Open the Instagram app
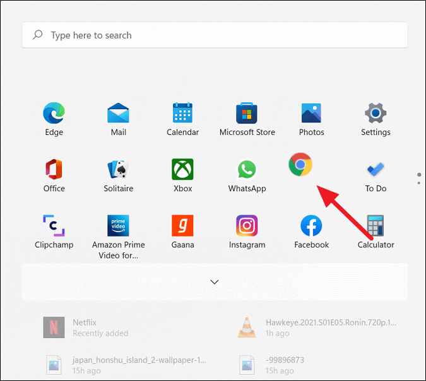Screen dimensions: 426x381 click(x=247, y=232)
